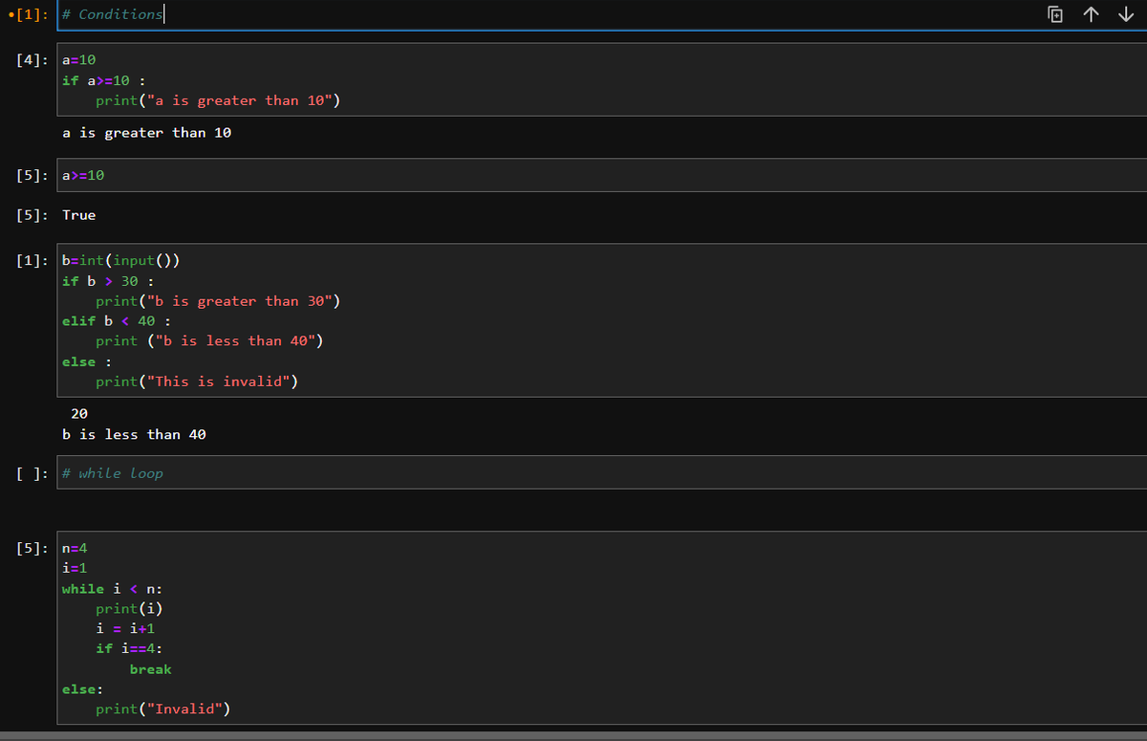1147x741 pixels.
Task: Click the print("This is invalid") line
Action: (197, 381)
